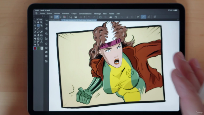Select the Brush tool
The height and width of the screenshot is (115, 204).
41,32
